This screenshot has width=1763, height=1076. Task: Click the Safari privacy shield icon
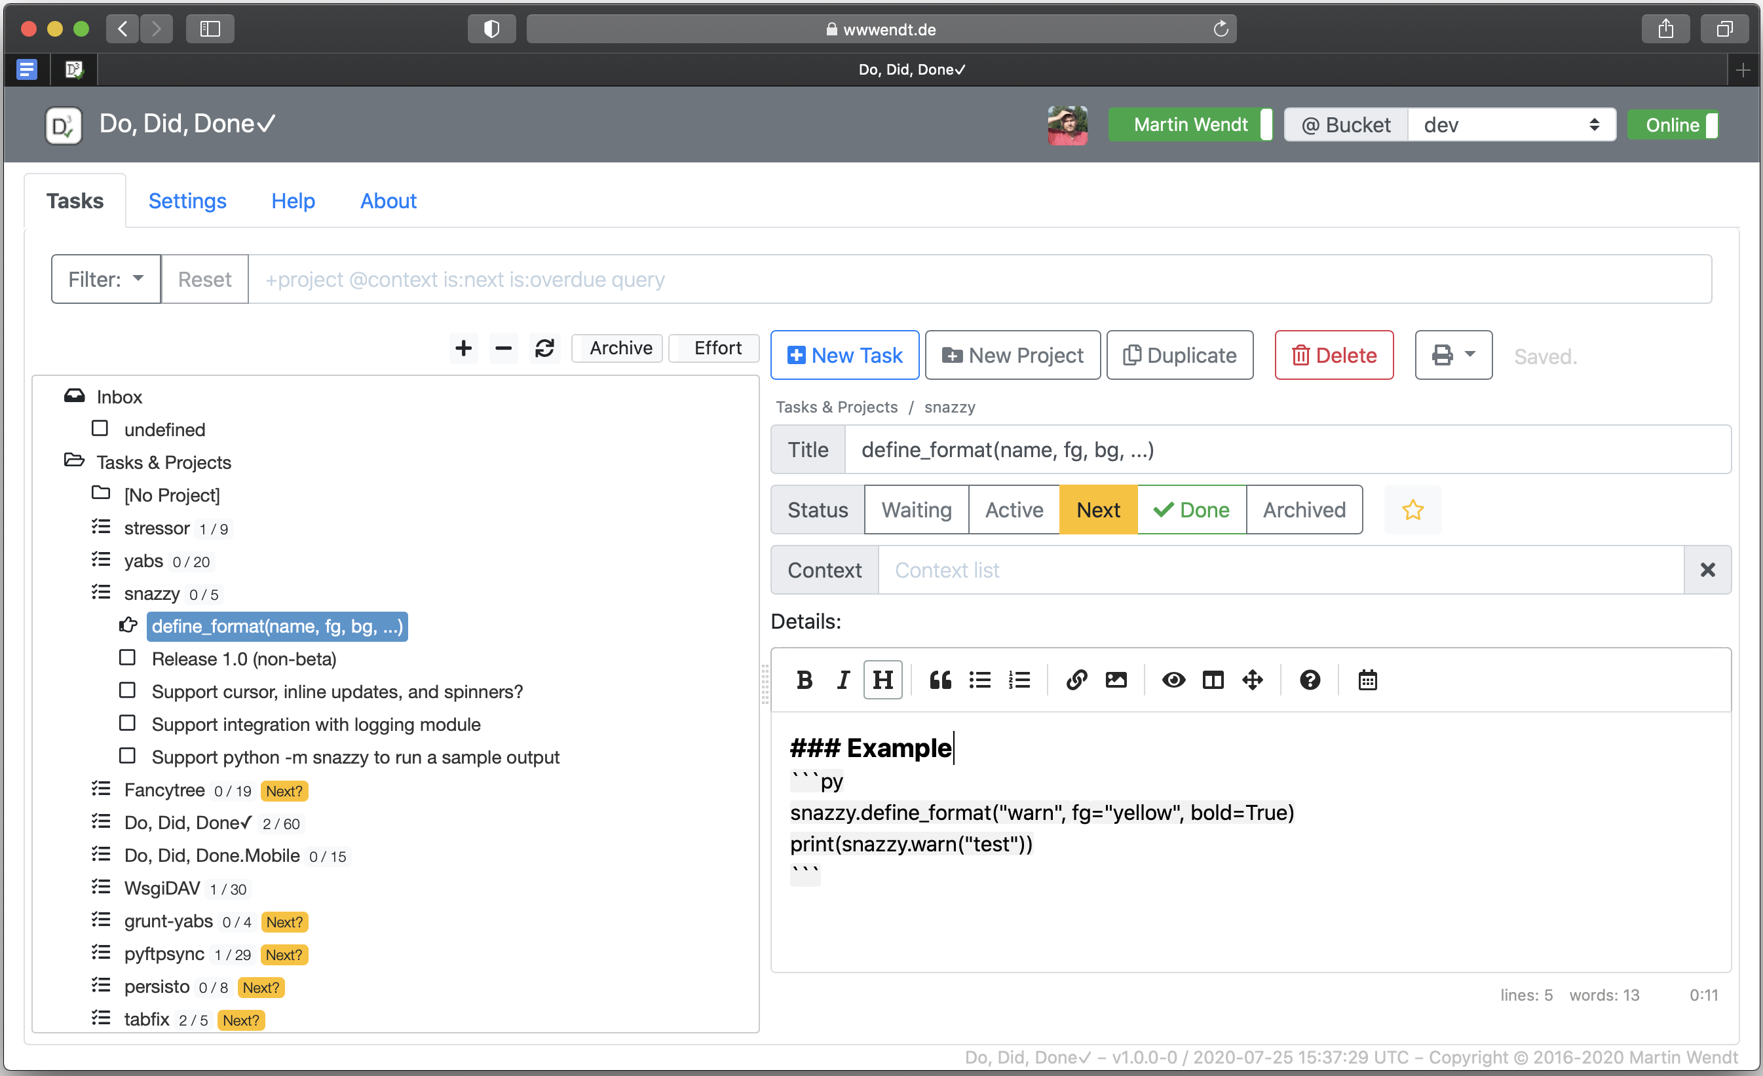point(491,29)
